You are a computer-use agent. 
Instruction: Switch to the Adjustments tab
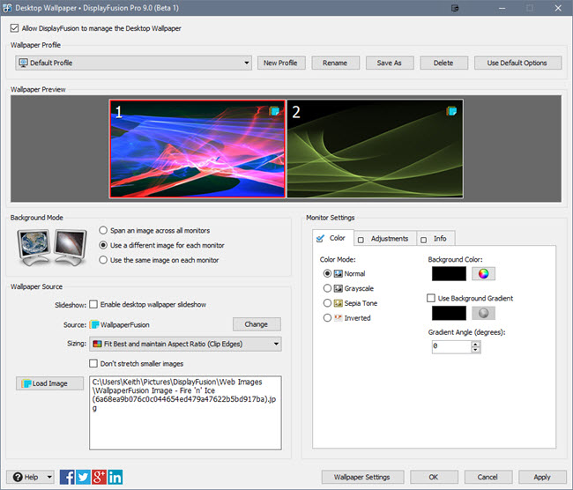[383, 239]
